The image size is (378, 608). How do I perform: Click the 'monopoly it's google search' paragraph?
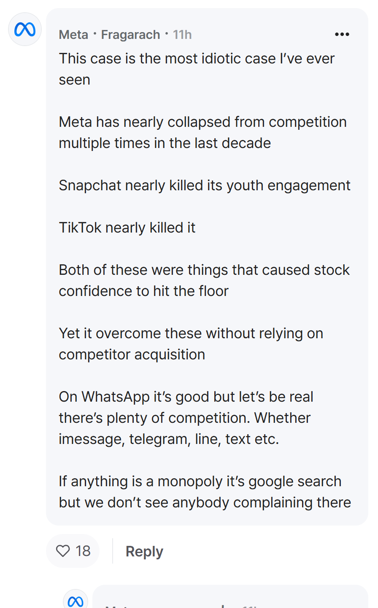205,492
